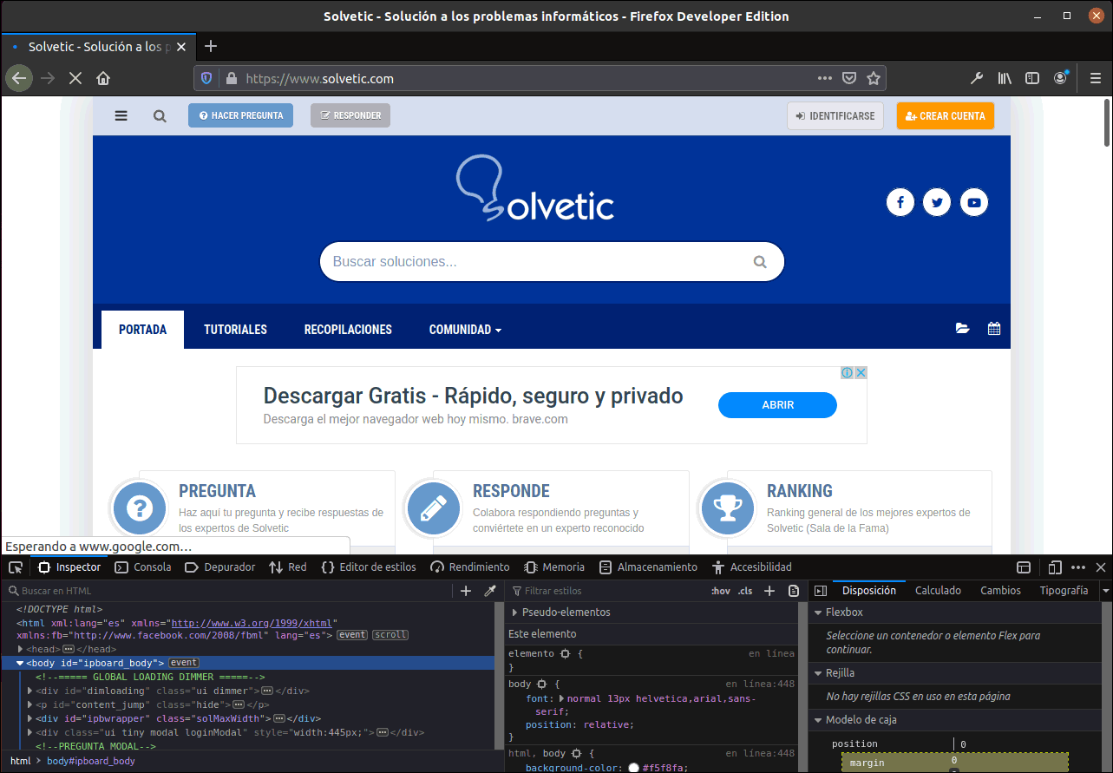1113x773 pixels.
Task: Open page actions three-dot menu in address bar
Action: point(825,78)
